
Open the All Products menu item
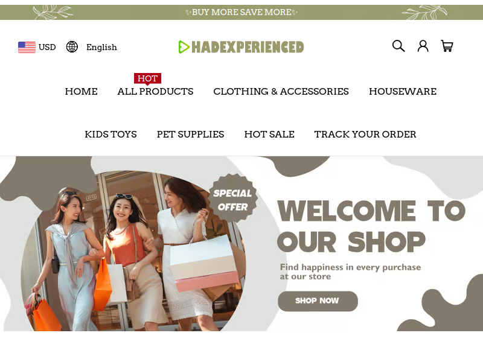(x=155, y=92)
